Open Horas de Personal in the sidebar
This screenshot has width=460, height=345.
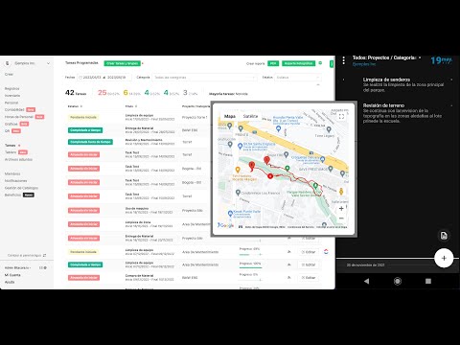tap(19, 117)
